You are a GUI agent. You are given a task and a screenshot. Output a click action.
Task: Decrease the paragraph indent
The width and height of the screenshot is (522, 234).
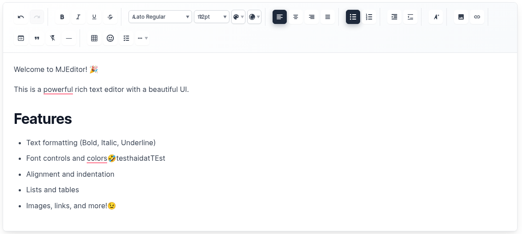point(410,17)
